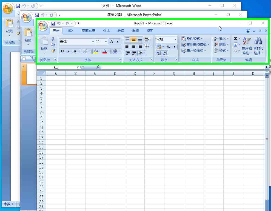Apply accounting number format

point(159,47)
